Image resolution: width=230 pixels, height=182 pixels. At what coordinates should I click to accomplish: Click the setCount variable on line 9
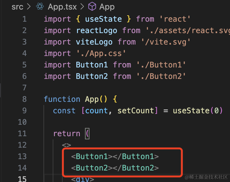(136, 111)
